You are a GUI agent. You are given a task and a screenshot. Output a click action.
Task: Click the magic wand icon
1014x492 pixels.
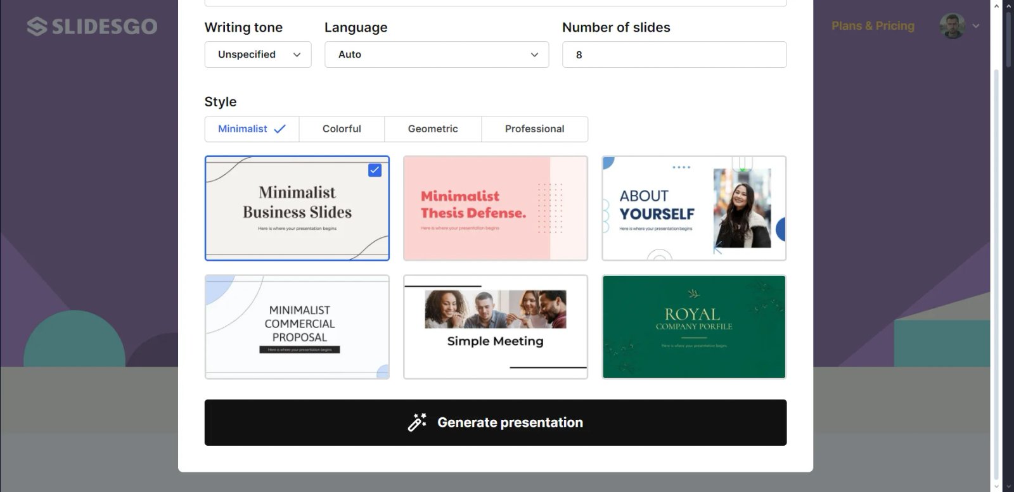coord(417,422)
